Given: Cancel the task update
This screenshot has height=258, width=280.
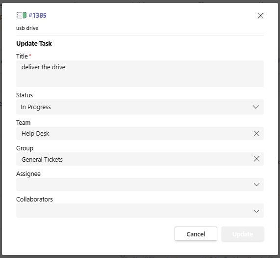Looking at the screenshot, I should (x=196, y=233).
